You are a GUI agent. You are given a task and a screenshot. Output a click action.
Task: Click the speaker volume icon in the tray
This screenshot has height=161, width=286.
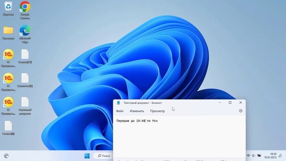(x=253, y=156)
